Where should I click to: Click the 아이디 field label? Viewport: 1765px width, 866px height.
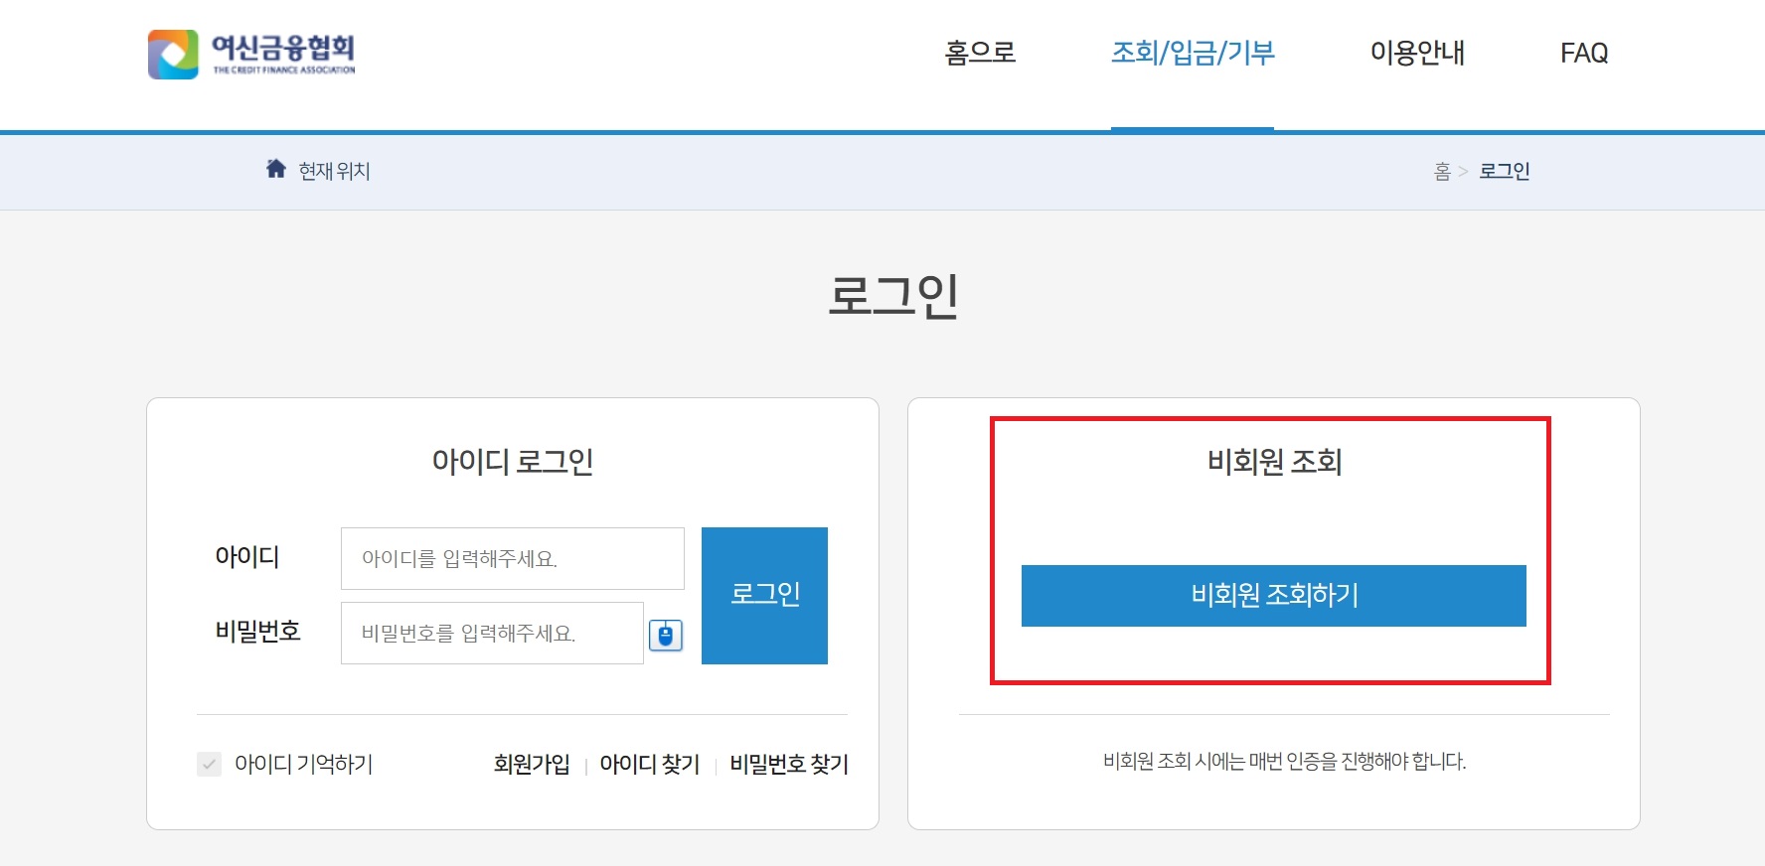point(247,557)
